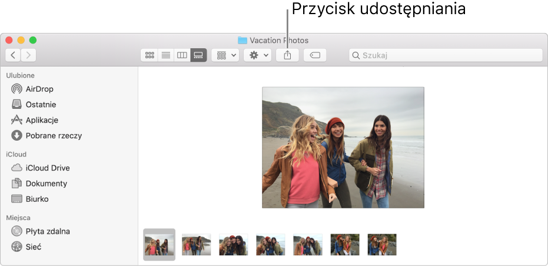Open Płyta zdalna in the sidebar
548x266 pixels.
tap(47, 231)
